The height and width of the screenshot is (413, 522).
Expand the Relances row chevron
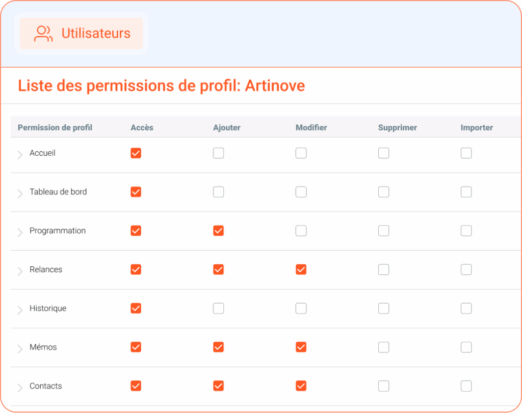20,271
